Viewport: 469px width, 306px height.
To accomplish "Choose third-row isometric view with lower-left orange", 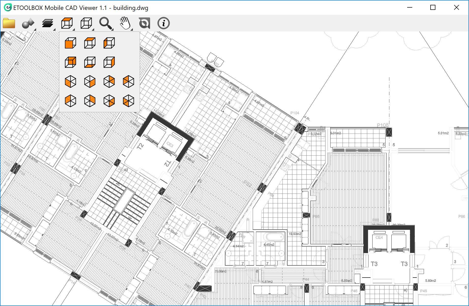I will click(x=70, y=82).
